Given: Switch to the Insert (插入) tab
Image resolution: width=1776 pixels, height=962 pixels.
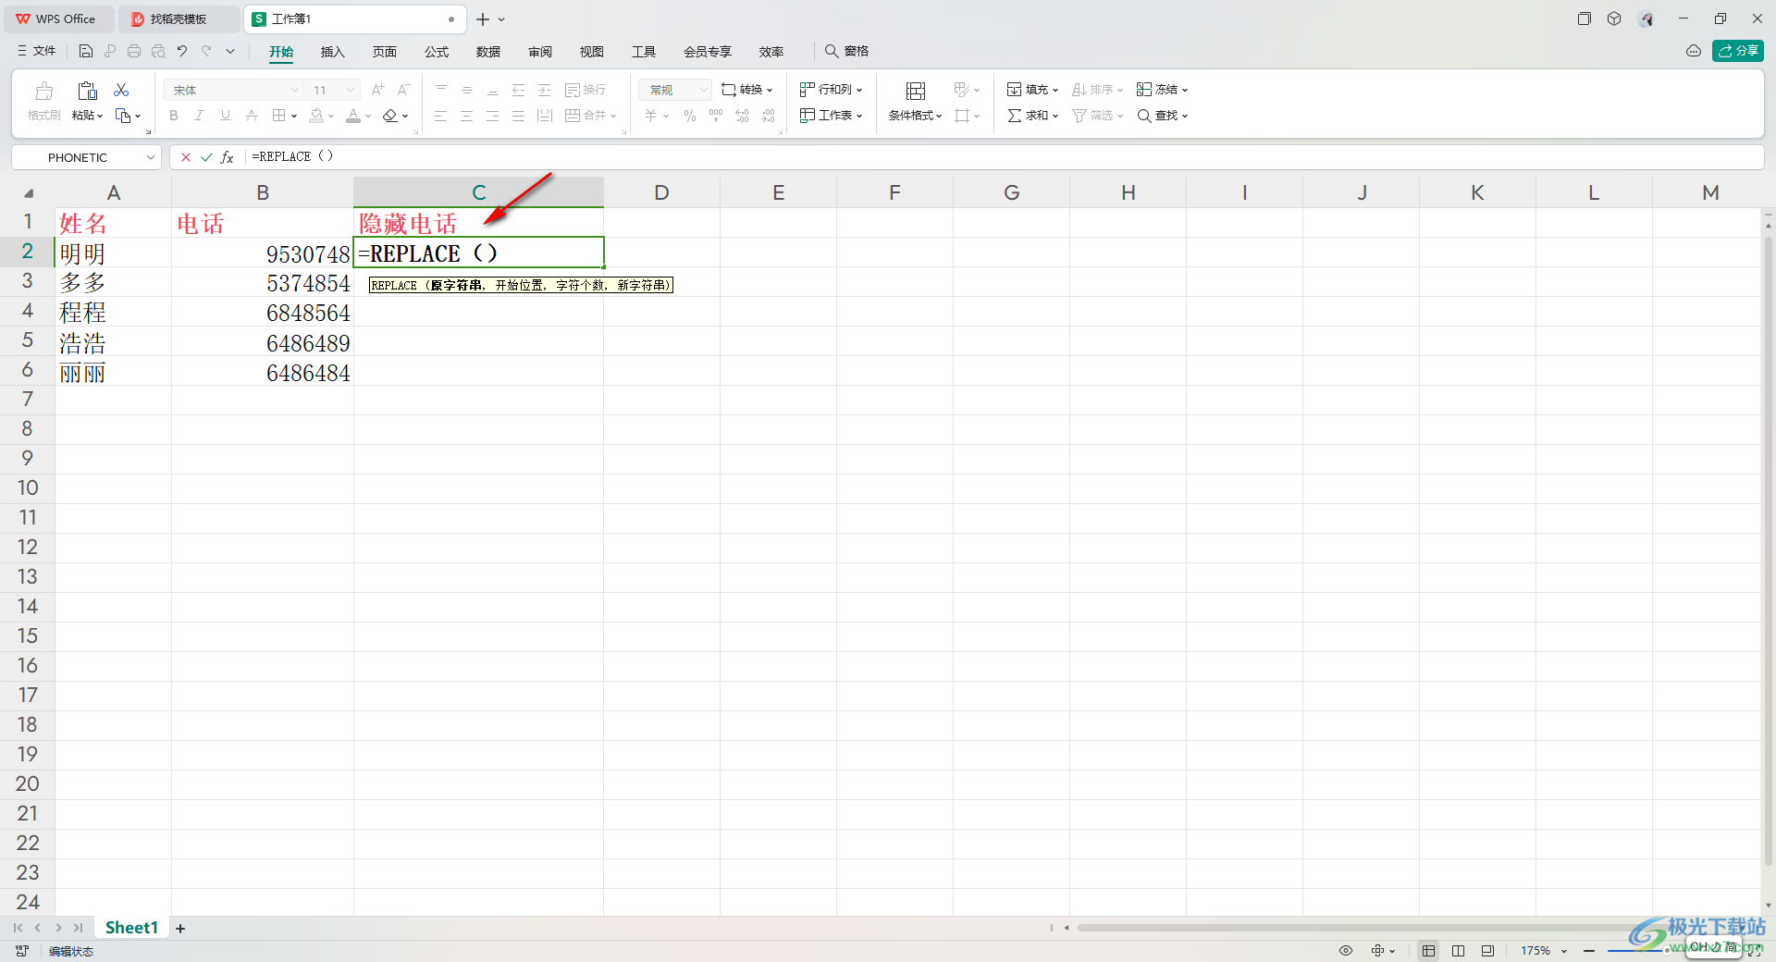Looking at the screenshot, I should (333, 52).
